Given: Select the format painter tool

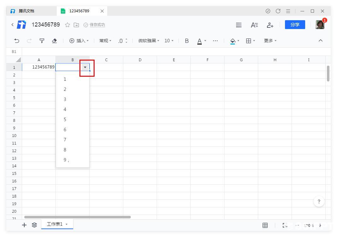Looking at the screenshot, I should click(42, 41).
